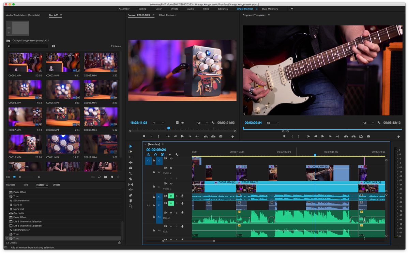Hide track V3 with eye icon
The height and width of the screenshot is (254, 409).
click(171, 159)
